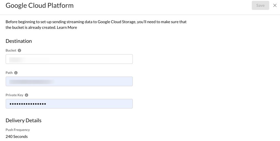Click the 'Delivery Details' section heading
Viewport: 280px width, 141px height.
tap(24, 120)
